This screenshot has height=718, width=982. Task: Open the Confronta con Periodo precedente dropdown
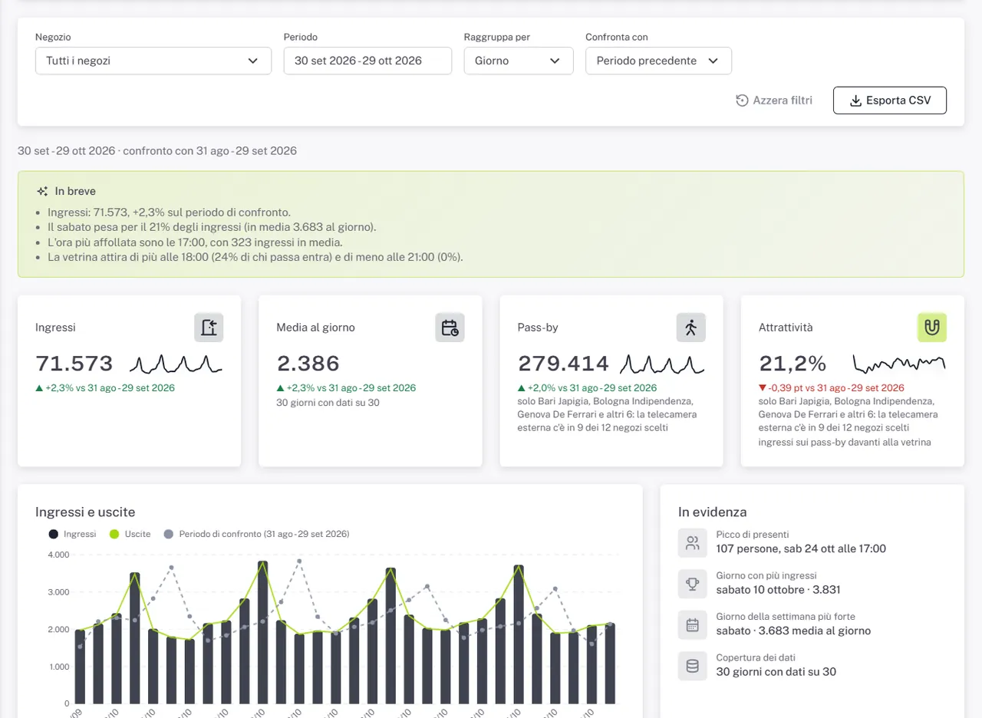click(x=658, y=61)
